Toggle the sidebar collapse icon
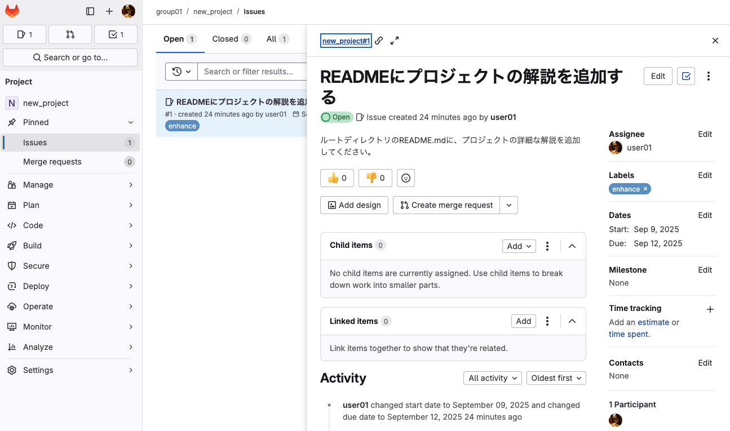This screenshot has height=431, width=730. (90, 11)
